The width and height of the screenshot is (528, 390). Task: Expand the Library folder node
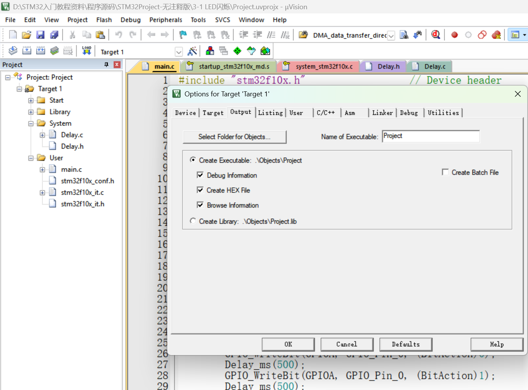(31, 112)
